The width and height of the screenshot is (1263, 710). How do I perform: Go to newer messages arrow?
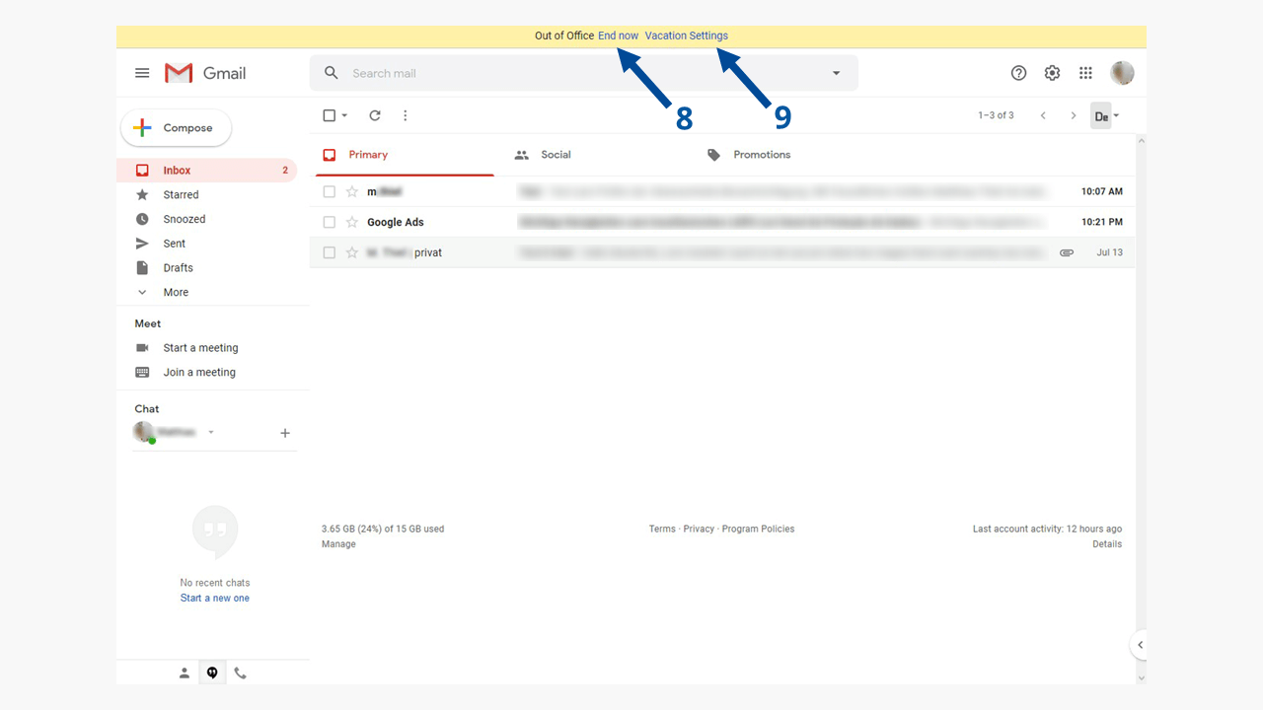point(1043,115)
